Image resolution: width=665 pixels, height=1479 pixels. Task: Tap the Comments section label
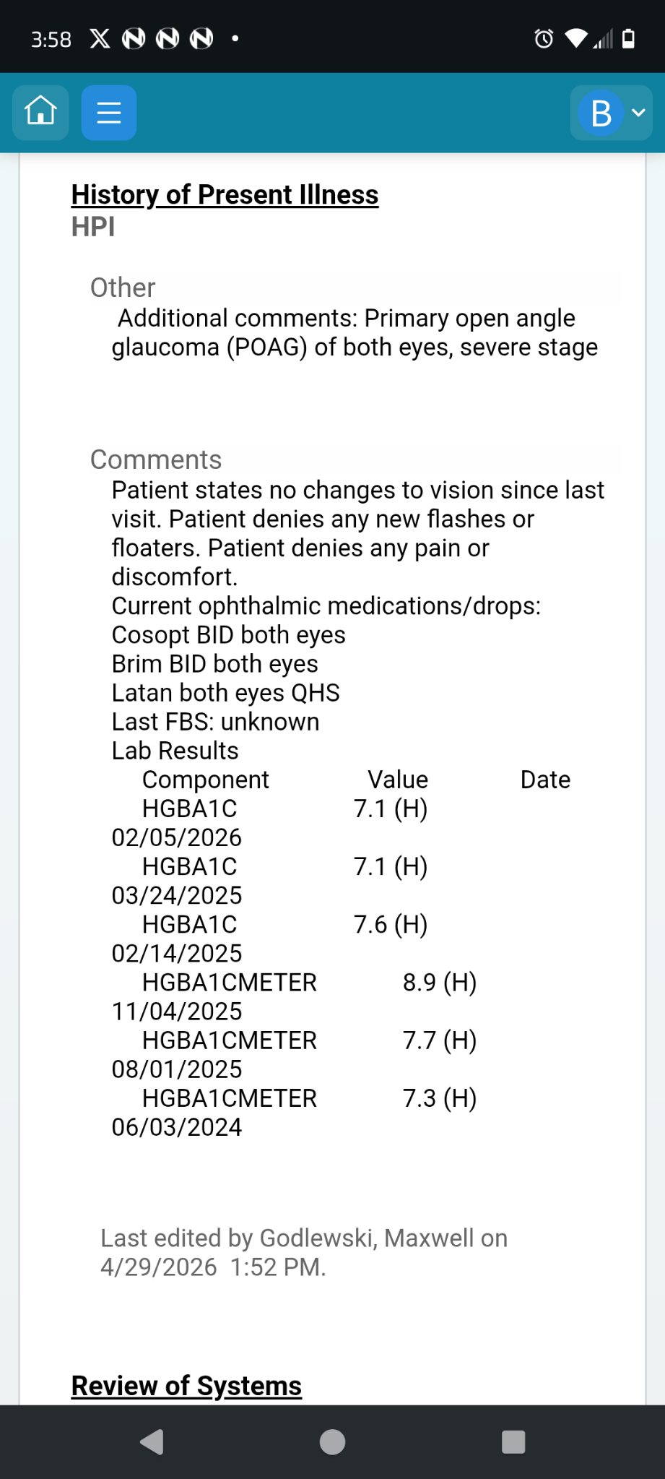[156, 460]
